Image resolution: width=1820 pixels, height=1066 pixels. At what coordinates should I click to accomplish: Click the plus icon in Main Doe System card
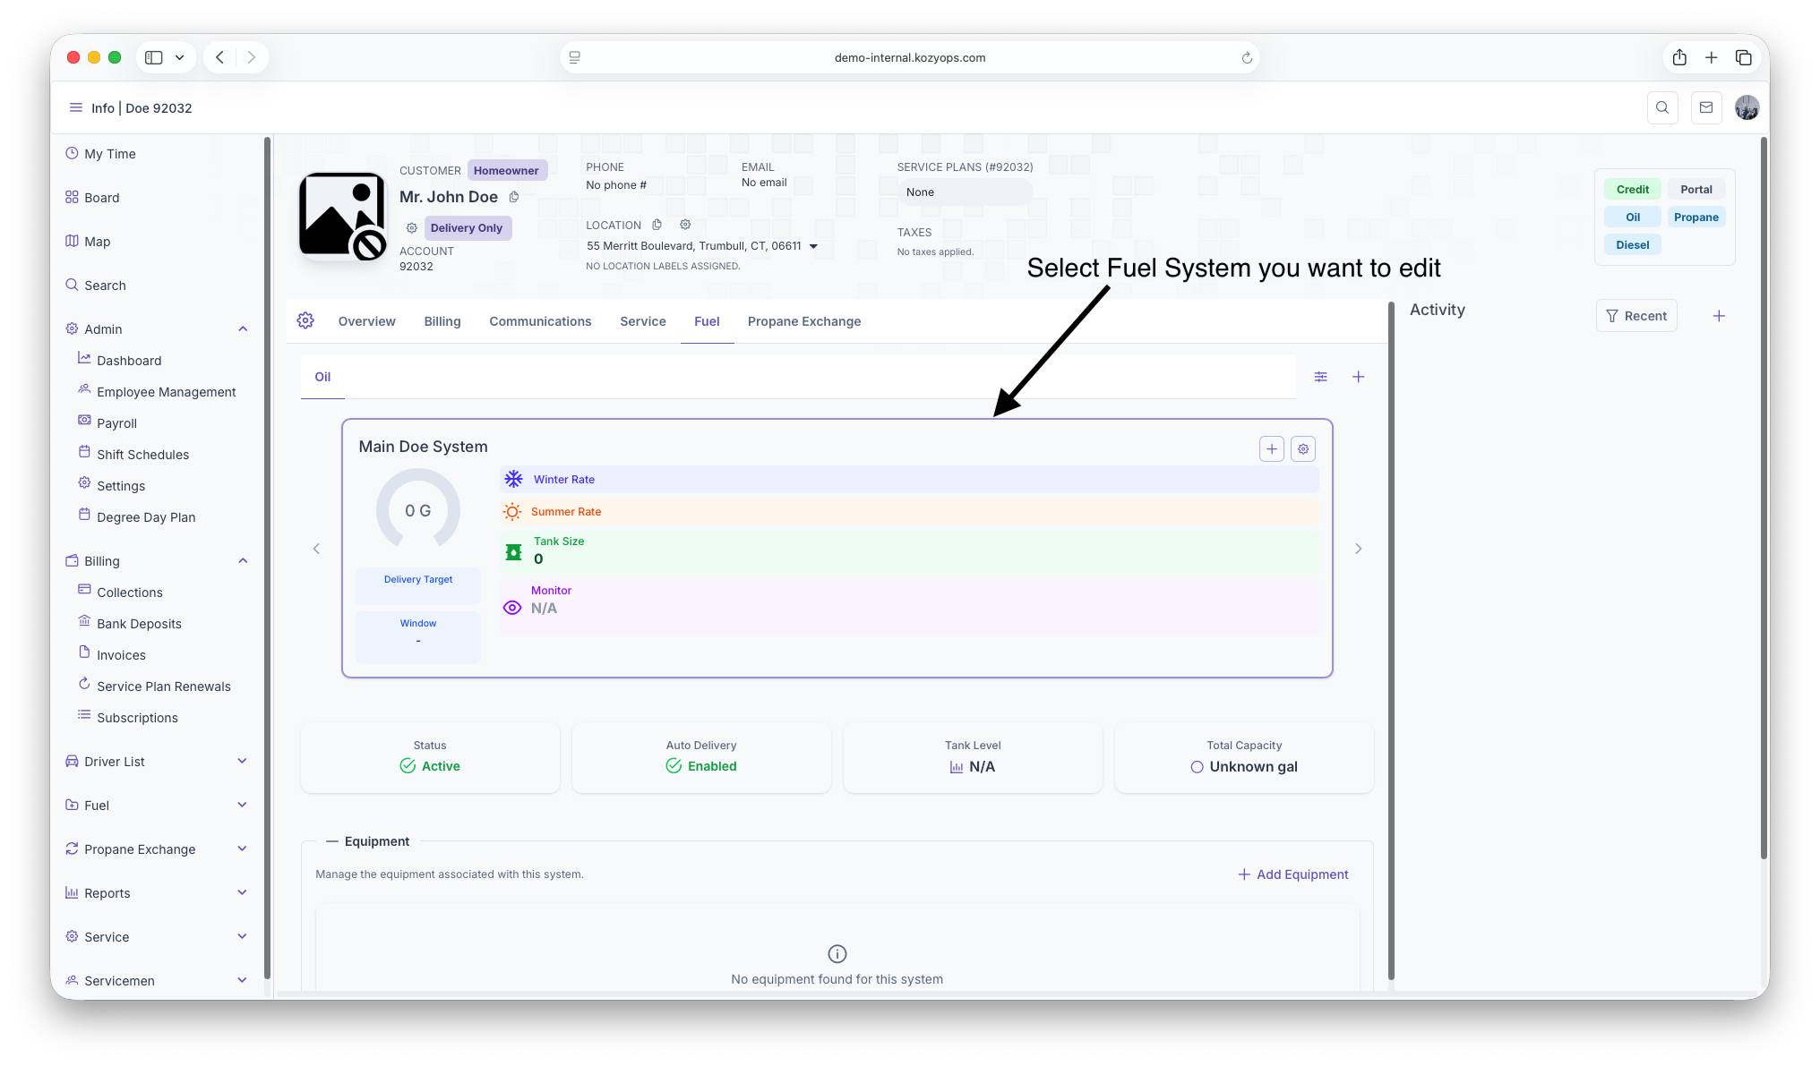(1271, 448)
